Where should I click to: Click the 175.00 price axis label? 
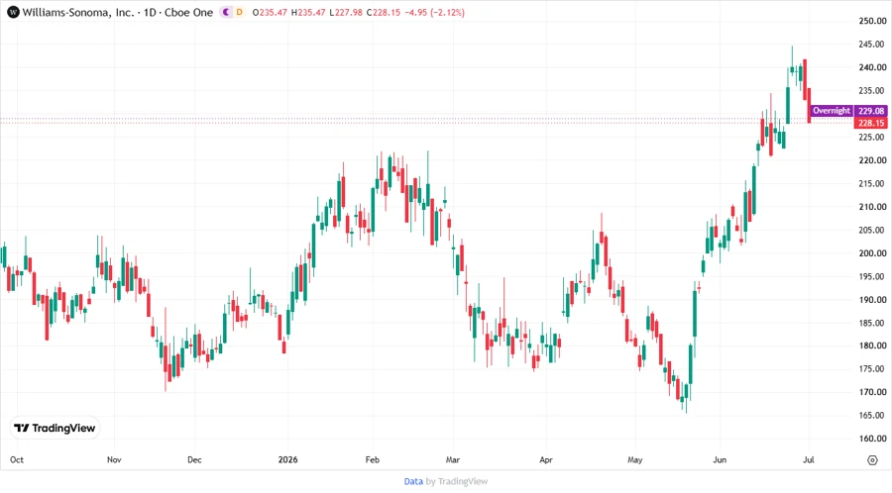(872, 368)
